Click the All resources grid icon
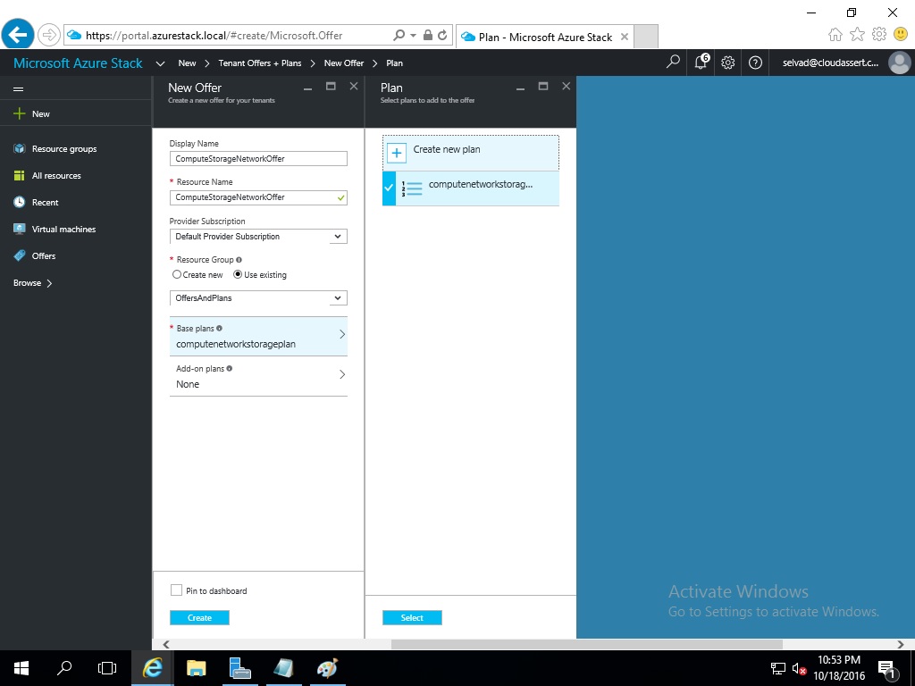The width and height of the screenshot is (915, 686). [20, 176]
